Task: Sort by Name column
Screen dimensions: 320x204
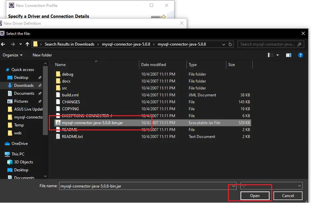Action: coord(60,65)
